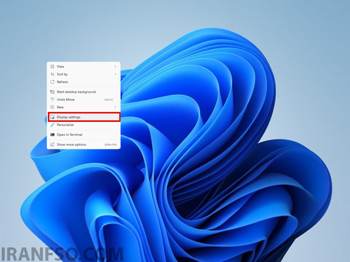The width and height of the screenshot is (350, 262).
Task: Click the Personalize brush icon
Action: pyautogui.click(x=52, y=125)
